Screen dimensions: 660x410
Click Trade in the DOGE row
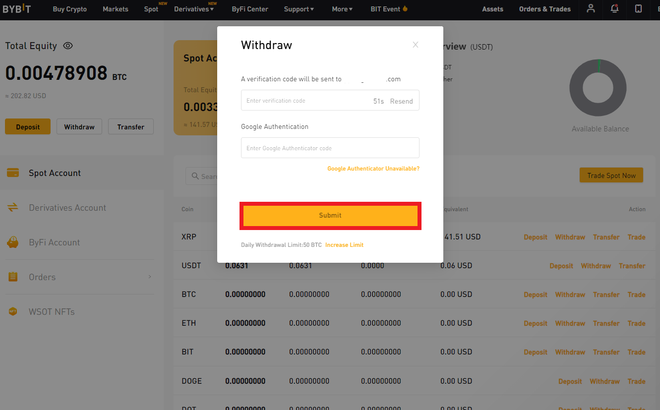click(x=636, y=381)
